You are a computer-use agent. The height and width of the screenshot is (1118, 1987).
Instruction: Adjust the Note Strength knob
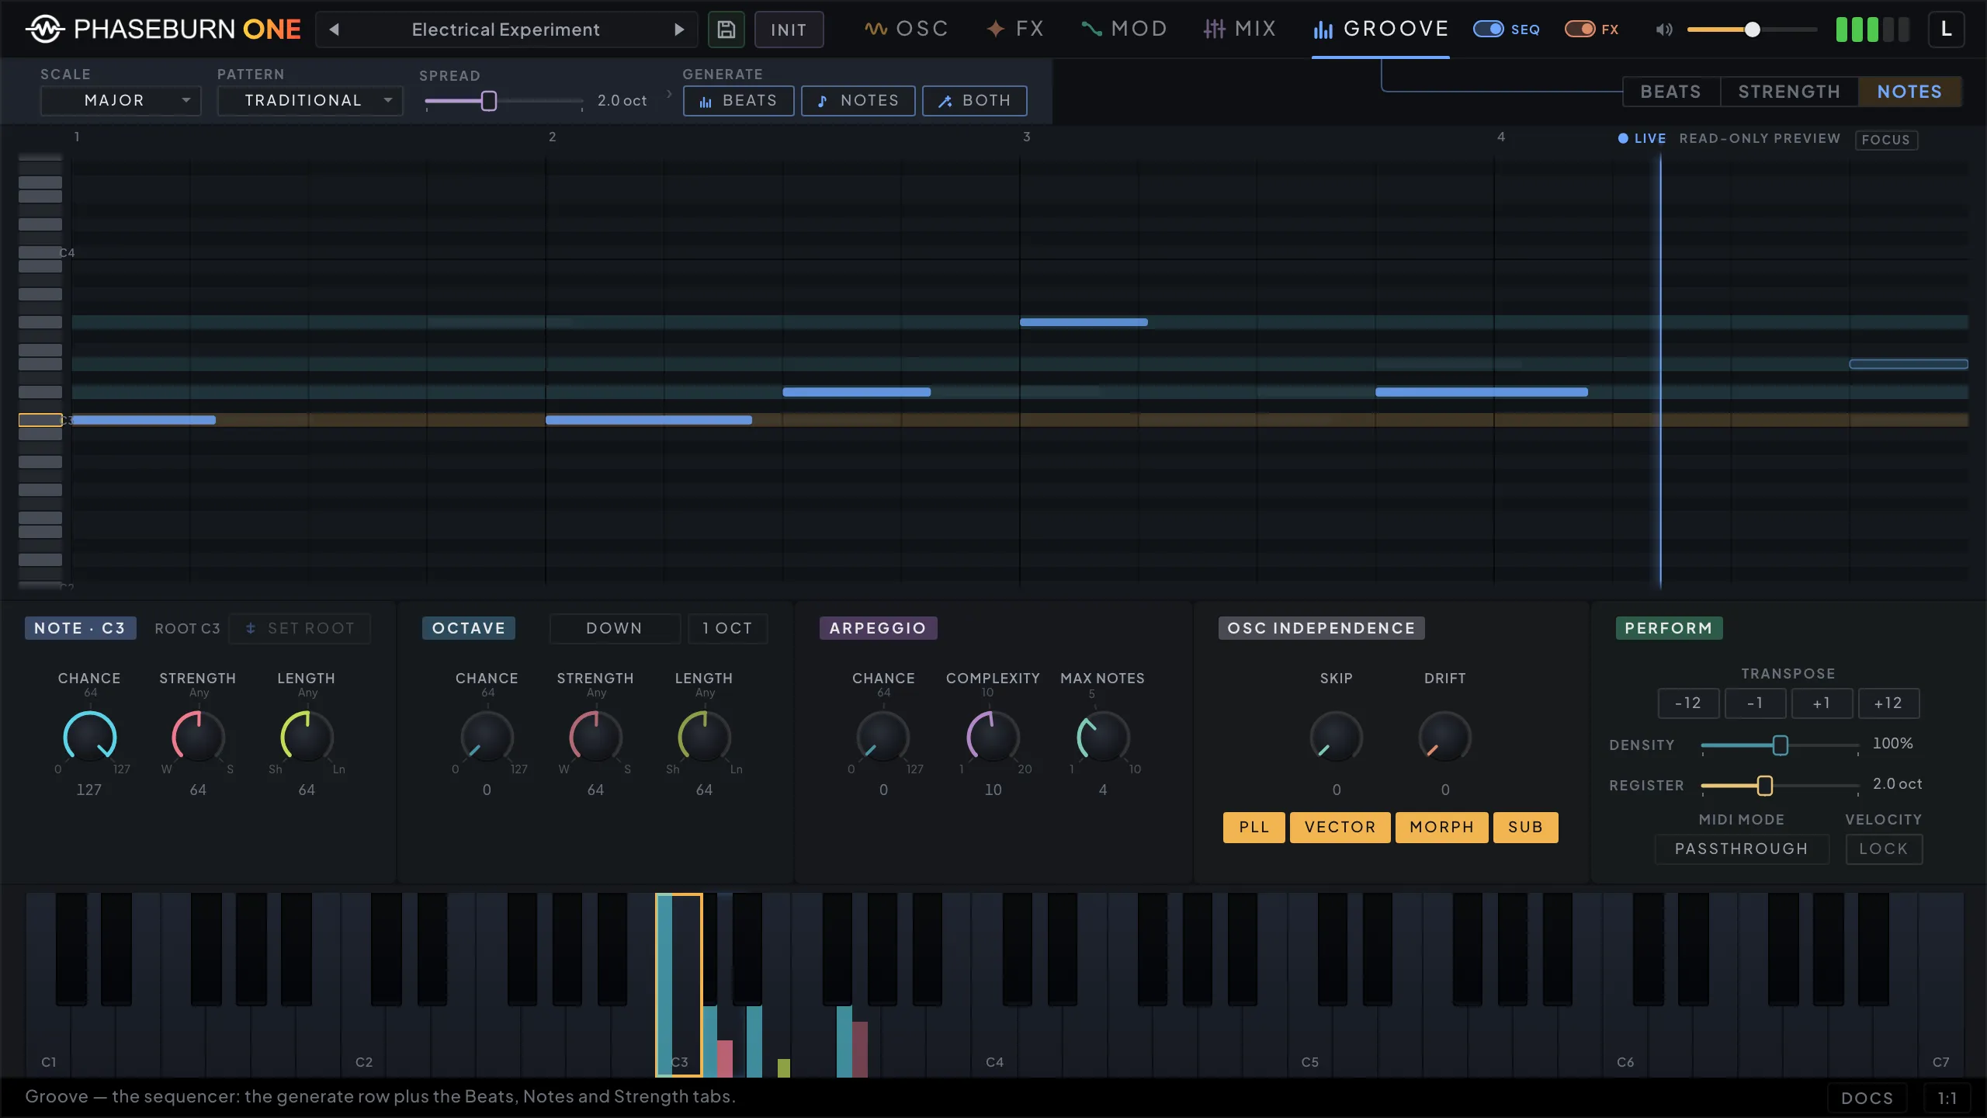click(198, 736)
